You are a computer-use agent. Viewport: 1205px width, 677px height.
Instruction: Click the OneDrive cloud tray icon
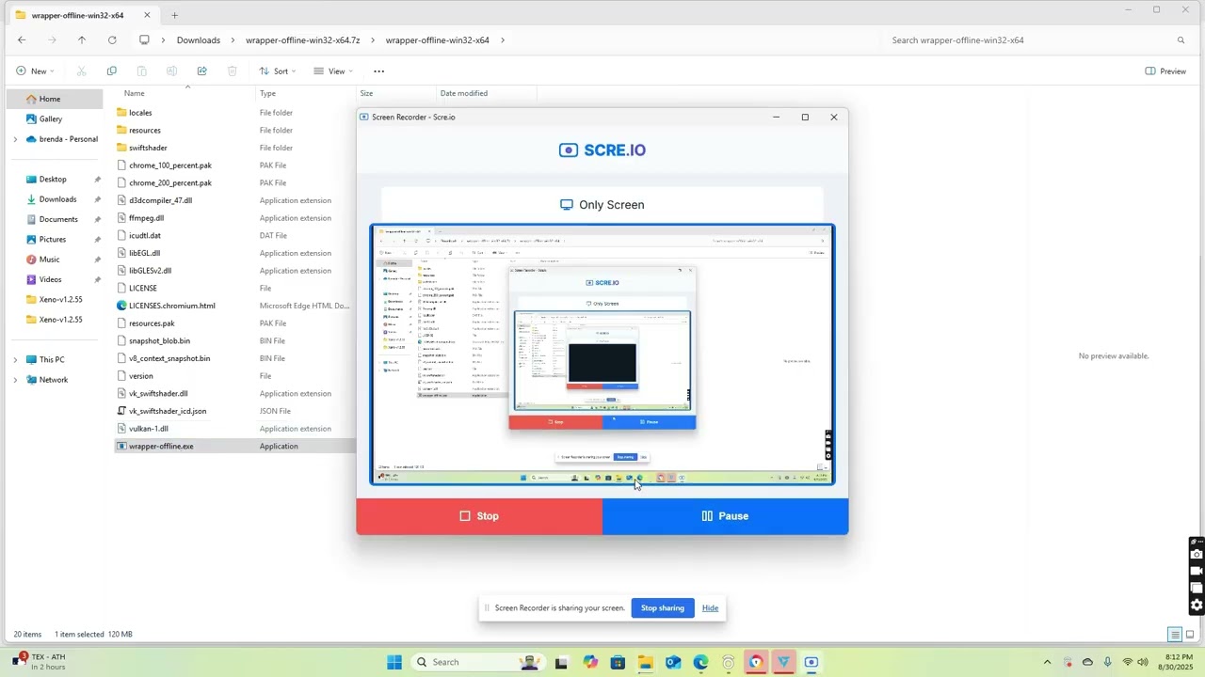(x=1087, y=662)
